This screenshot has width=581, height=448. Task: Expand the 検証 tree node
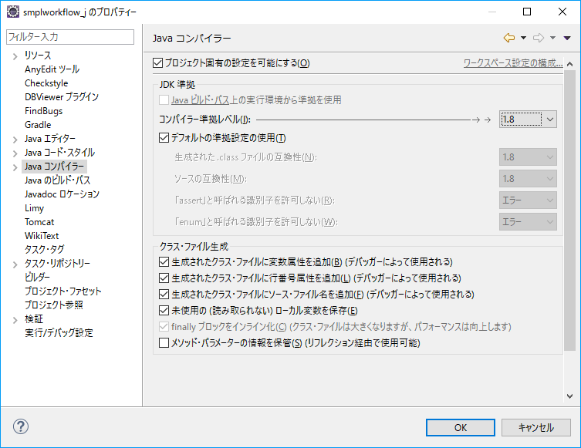(15, 320)
